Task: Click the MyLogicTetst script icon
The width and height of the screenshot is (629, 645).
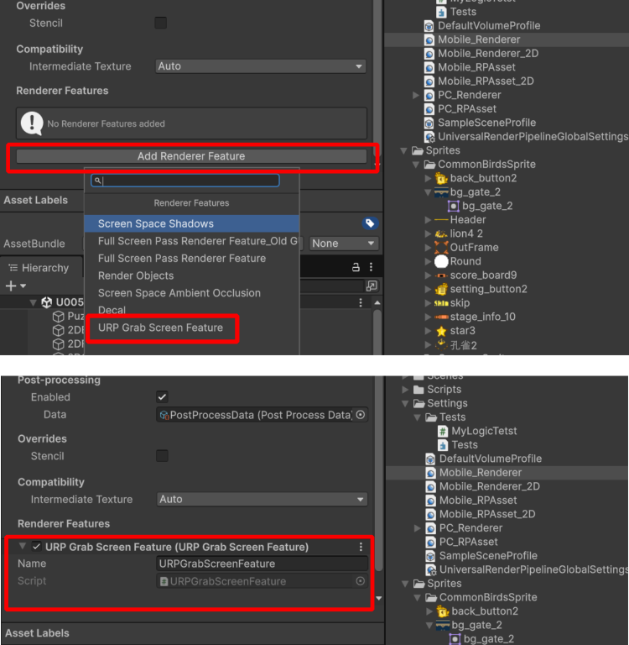Action: click(443, 431)
